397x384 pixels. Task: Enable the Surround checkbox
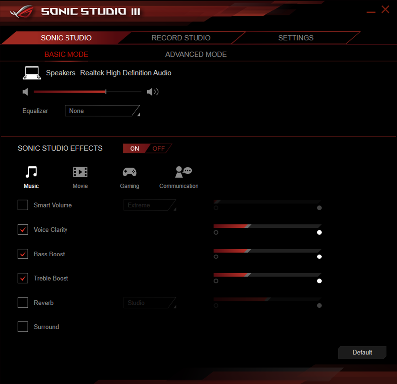[x=23, y=326]
